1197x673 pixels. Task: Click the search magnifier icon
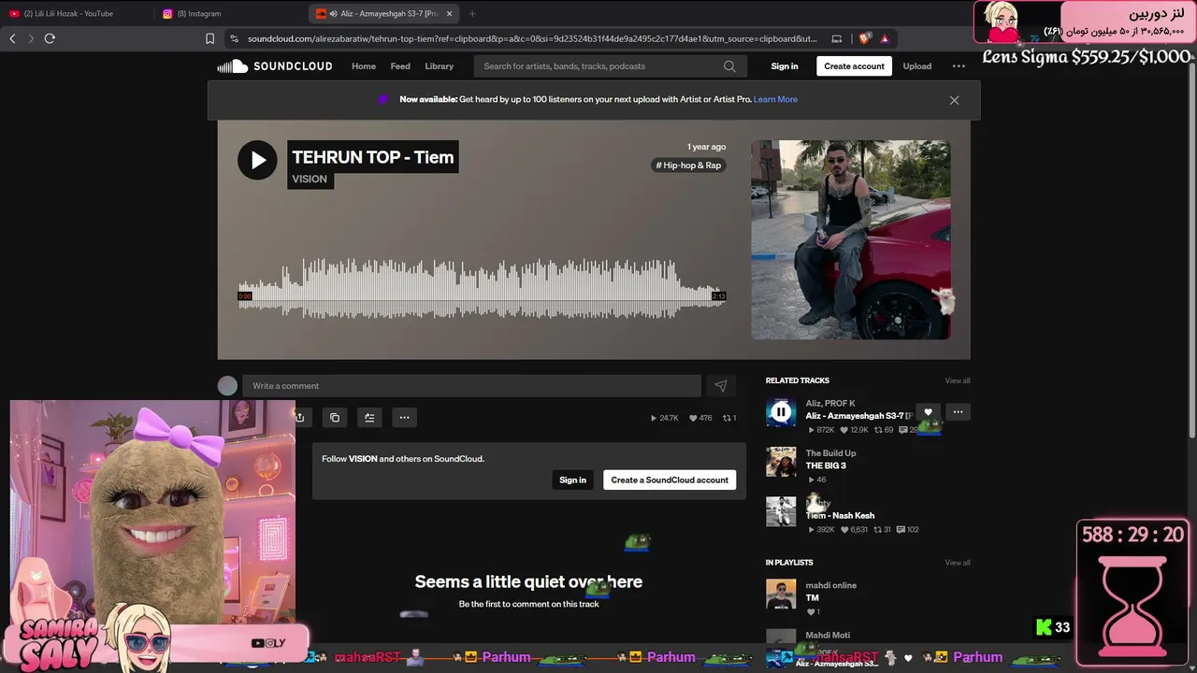point(729,66)
